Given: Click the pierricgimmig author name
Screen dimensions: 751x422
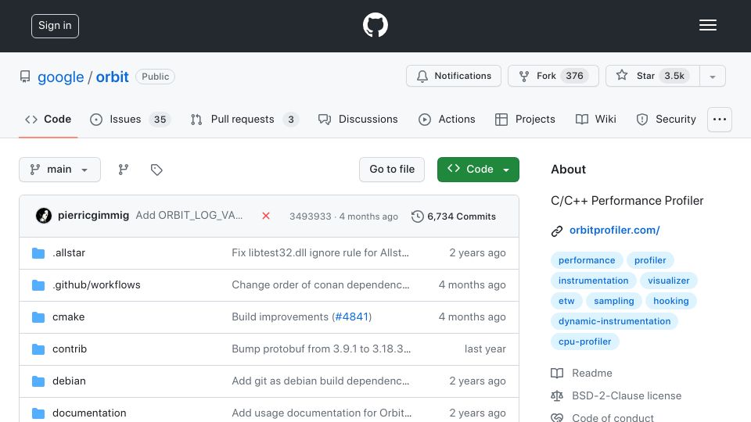Looking at the screenshot, I should coord(93,216).
